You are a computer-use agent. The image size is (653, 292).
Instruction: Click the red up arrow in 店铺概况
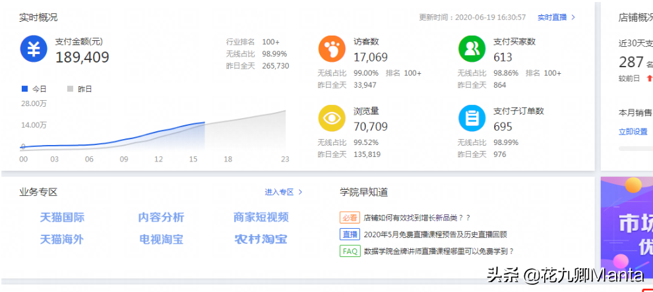[649, 78]
